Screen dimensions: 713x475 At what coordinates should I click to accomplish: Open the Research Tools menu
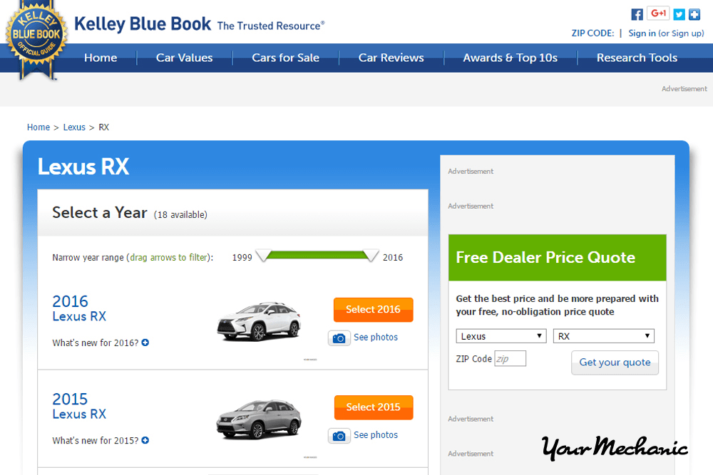[637, 58]
